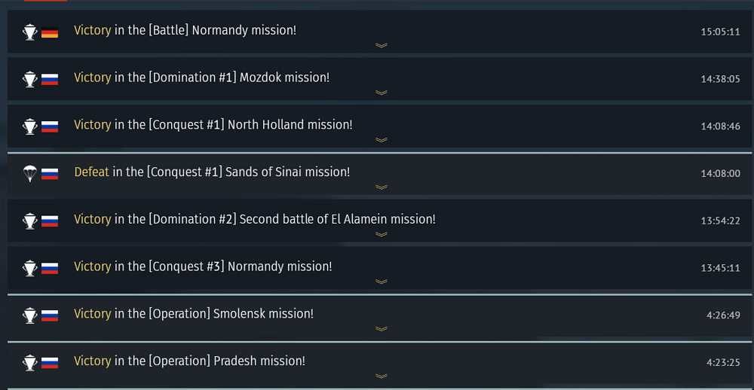Click the trophy icon on the Battle Normandy row
This screenshot has height=390, width=754.
(x=29, y=32)
